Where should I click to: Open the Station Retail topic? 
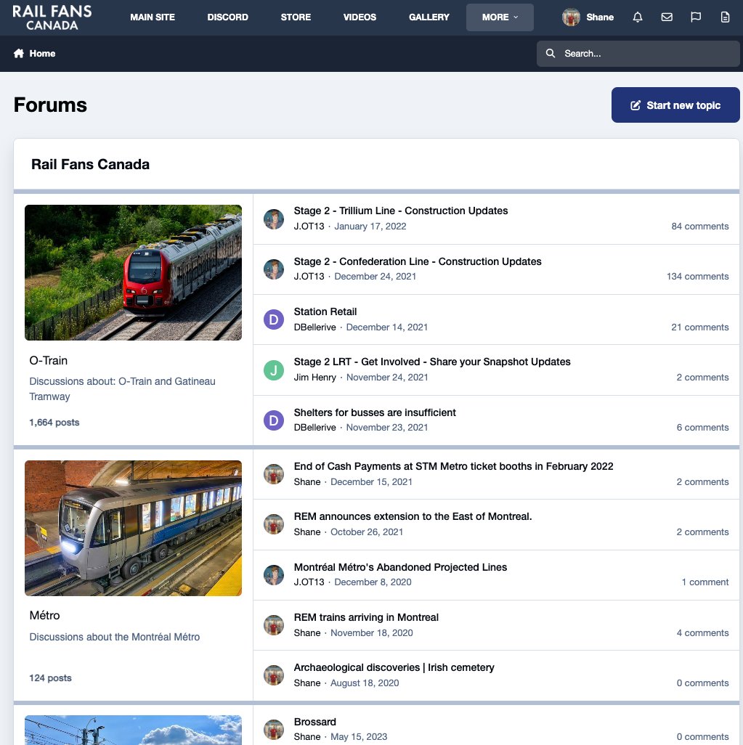325,312
